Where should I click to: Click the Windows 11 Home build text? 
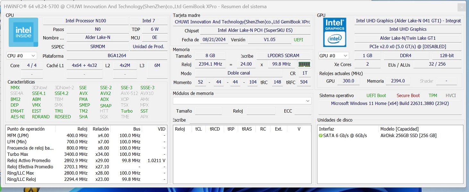click(x=390, y=104)
